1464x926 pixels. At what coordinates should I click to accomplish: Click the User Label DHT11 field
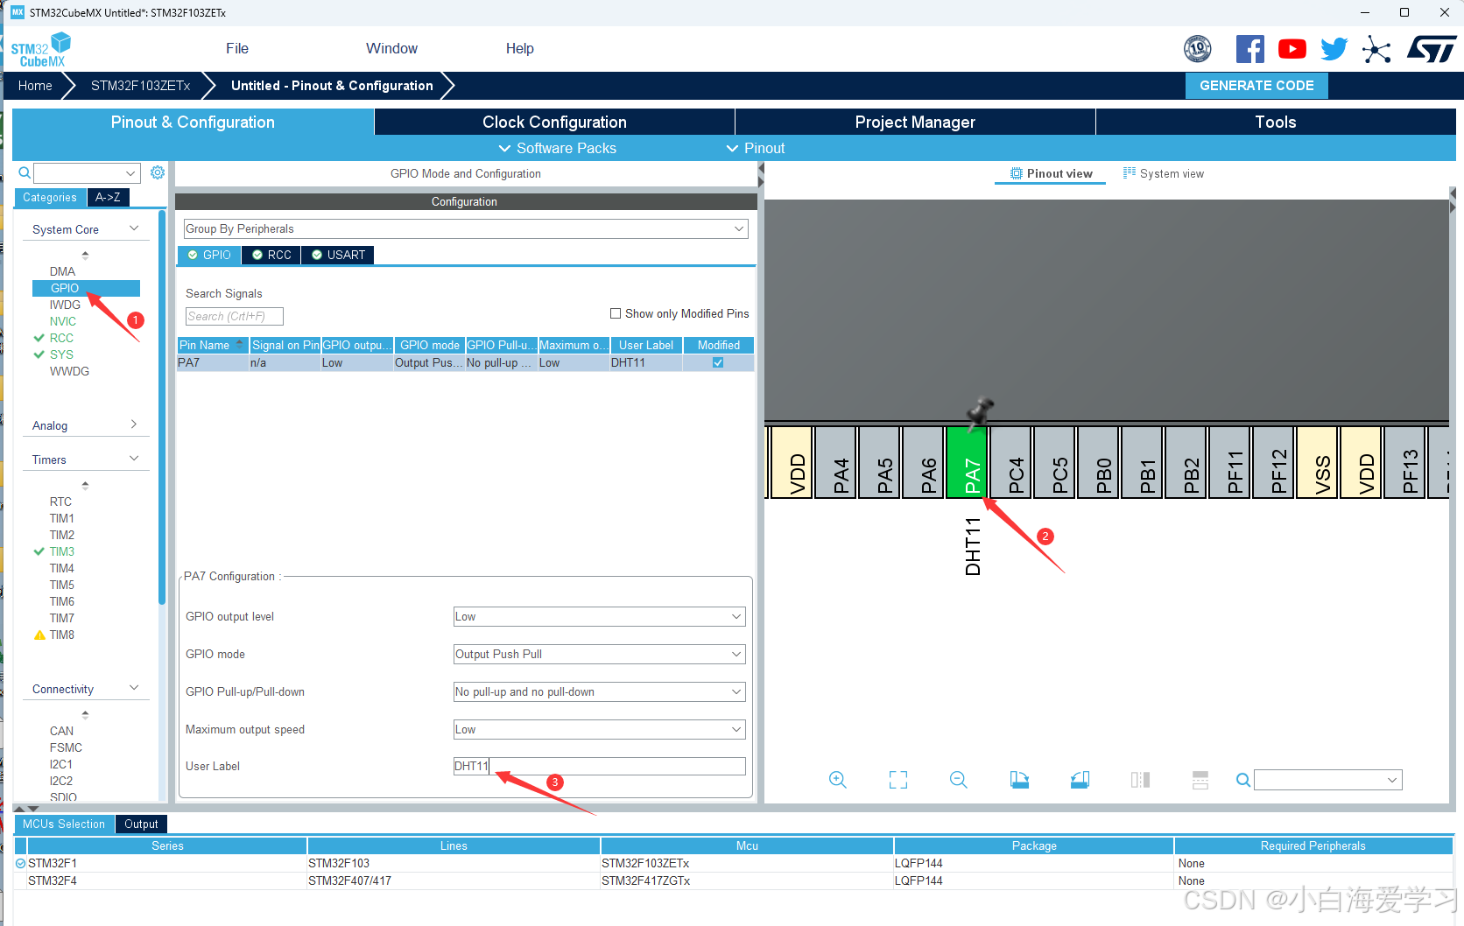pos(600,766)
